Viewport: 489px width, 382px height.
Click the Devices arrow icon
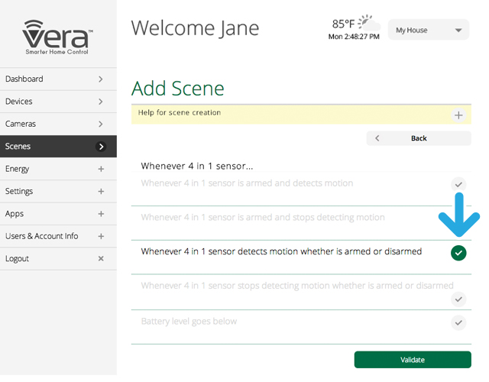[101, 102]
